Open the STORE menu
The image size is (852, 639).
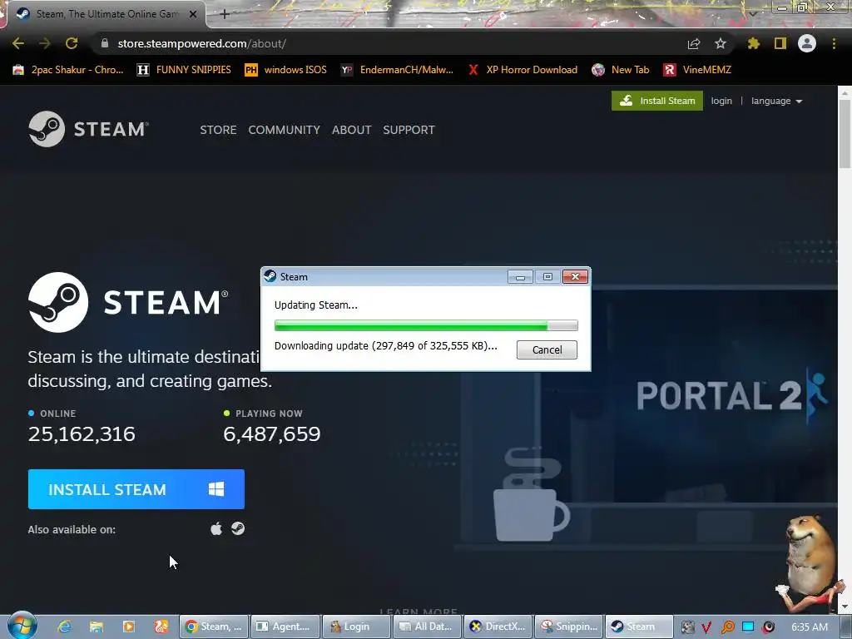coord(219,130)
